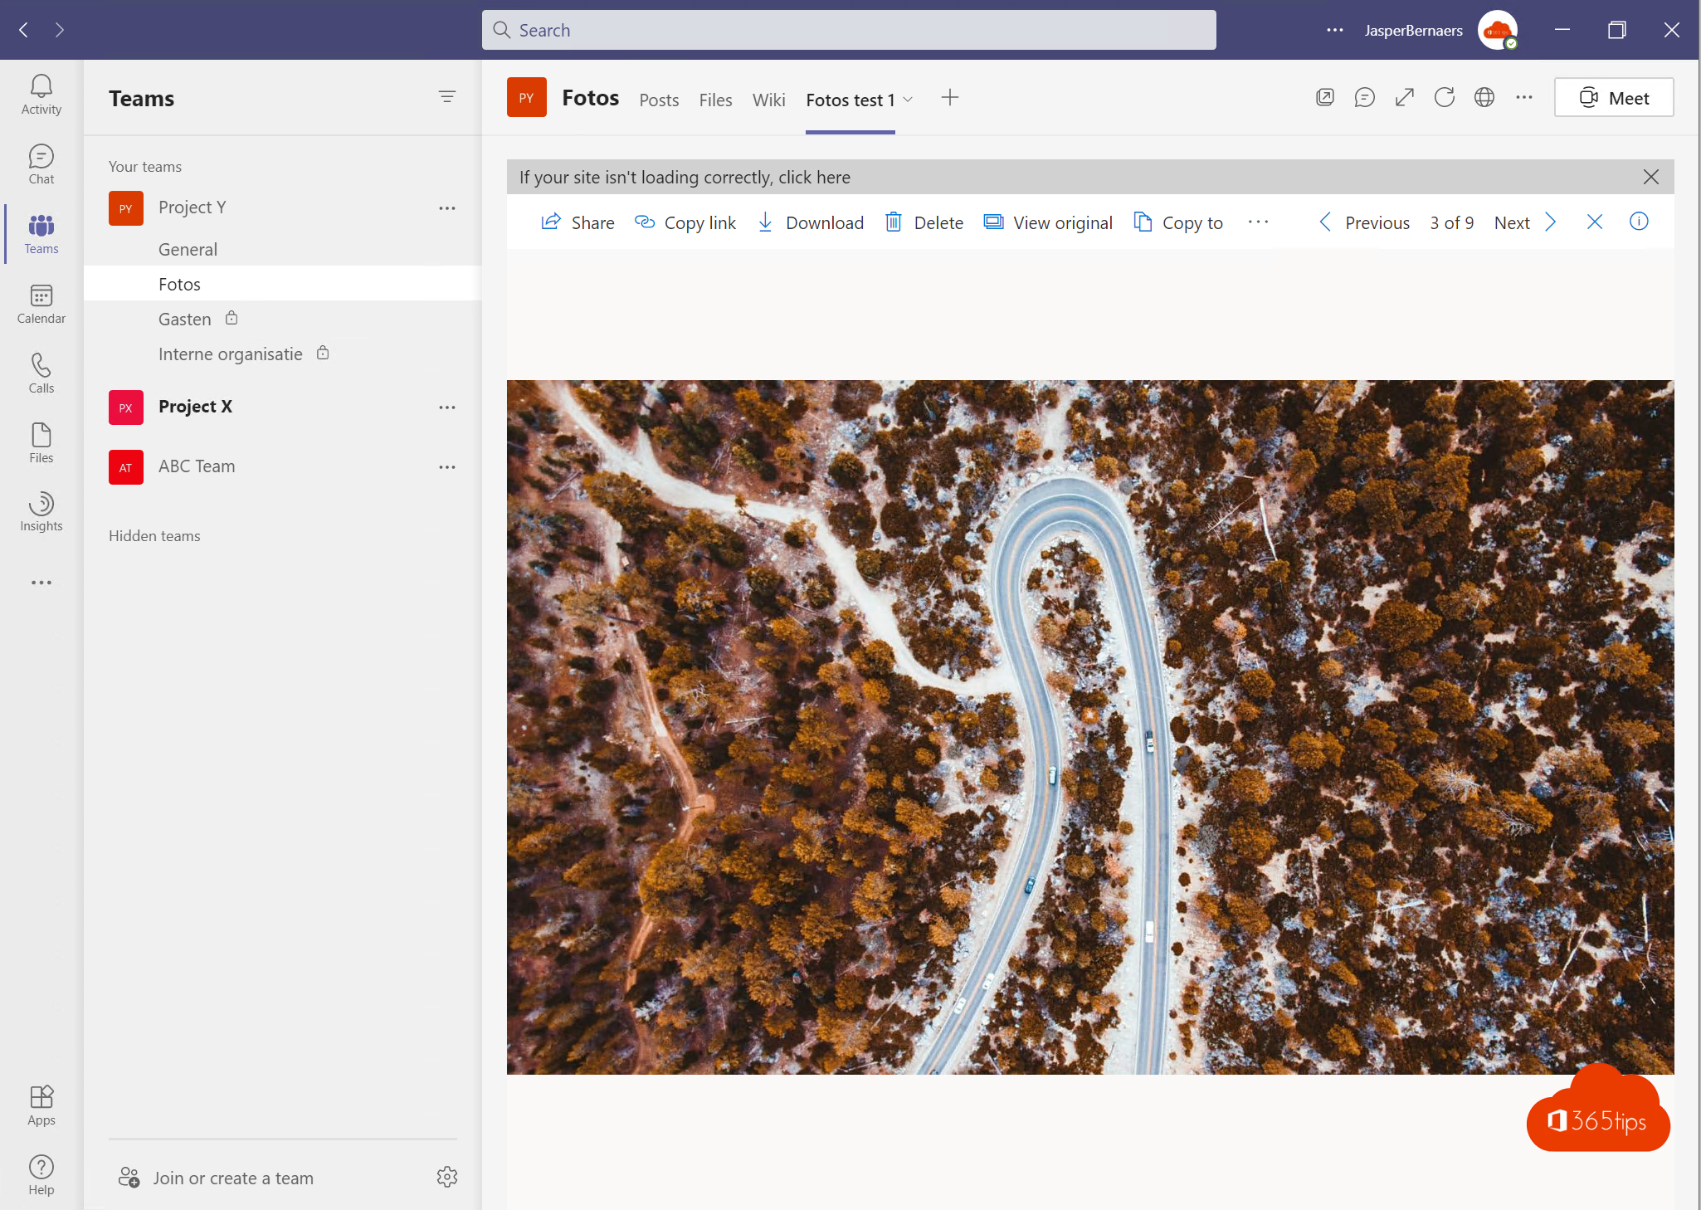Viewport: 1701px width, 1210px height.
Task: Select the Fotos channel under Project Y
Action: click(179, 283)
